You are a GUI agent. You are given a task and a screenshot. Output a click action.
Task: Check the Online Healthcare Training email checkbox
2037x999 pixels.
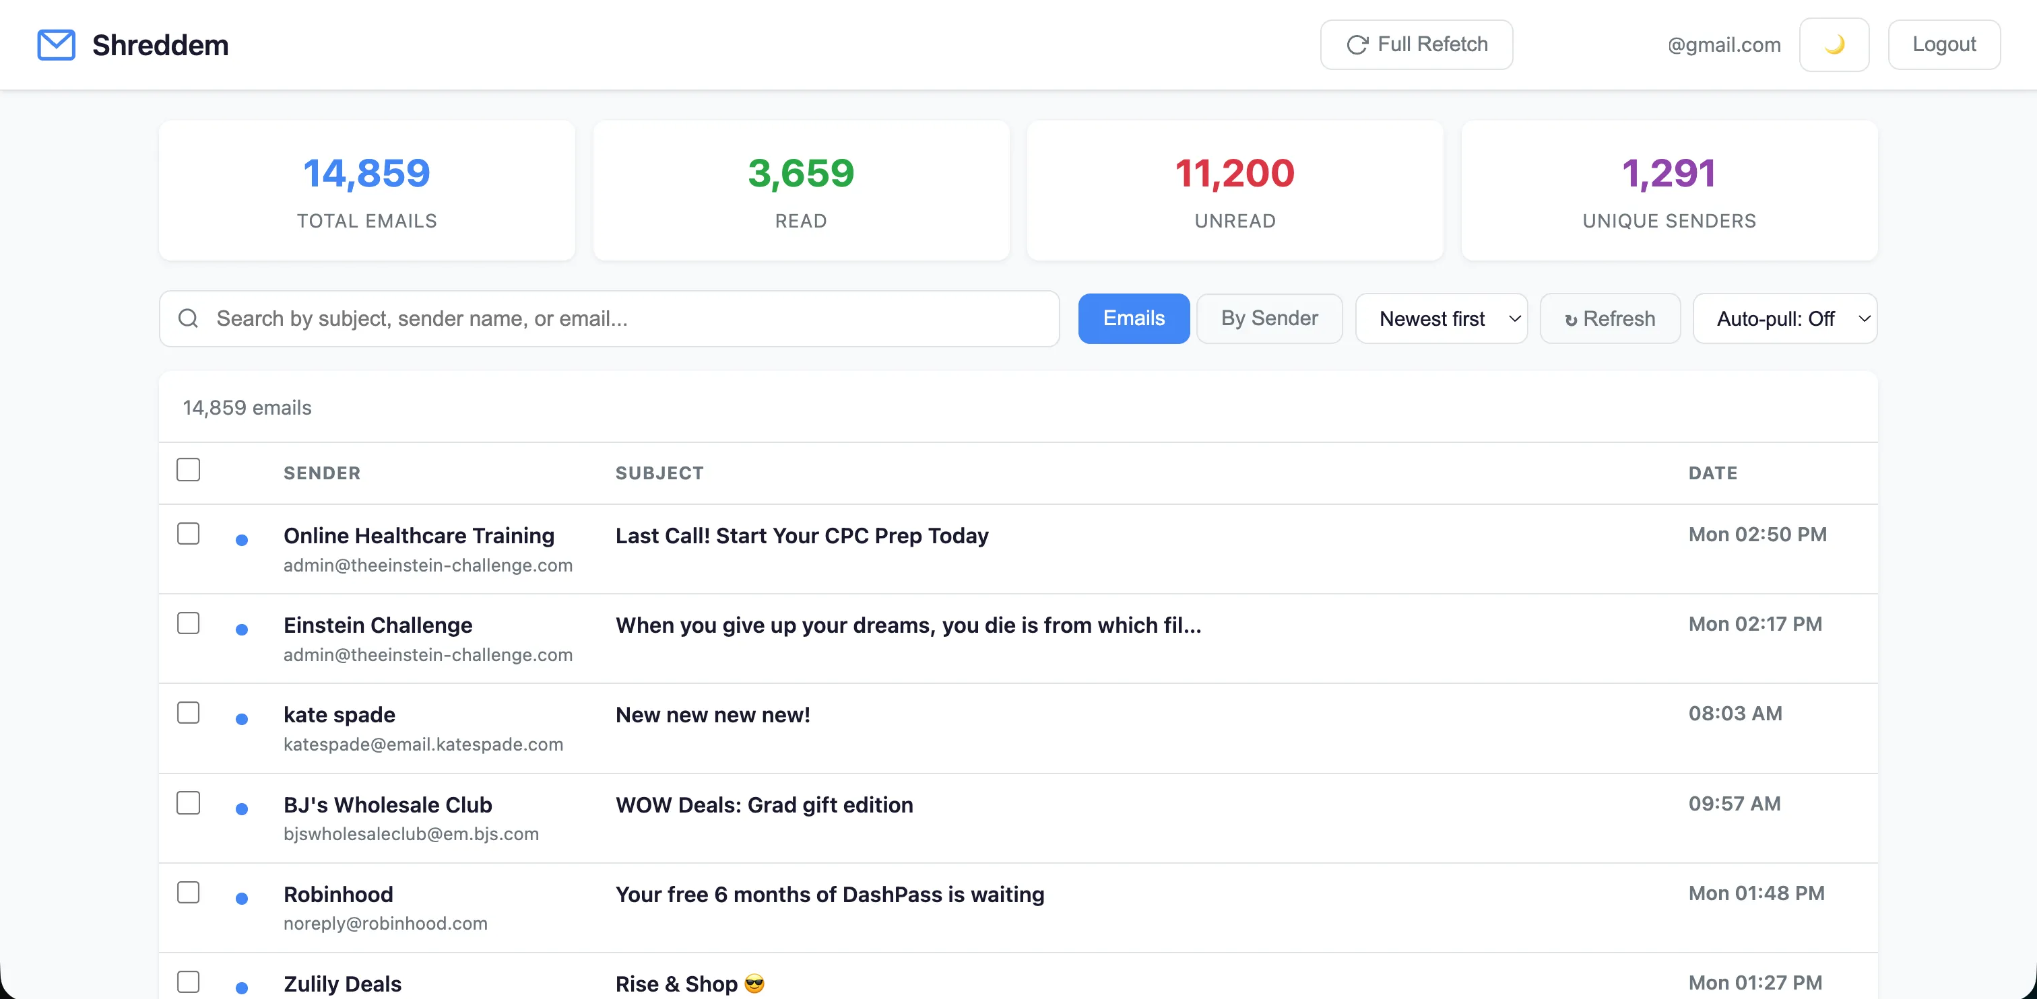(188, 533)
